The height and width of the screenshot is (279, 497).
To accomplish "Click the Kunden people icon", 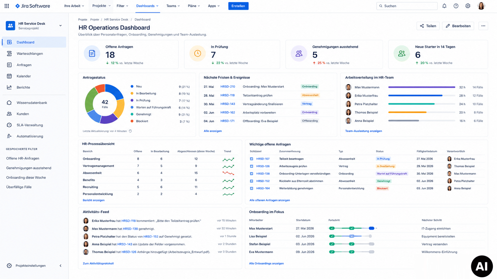I will point(9,114).
